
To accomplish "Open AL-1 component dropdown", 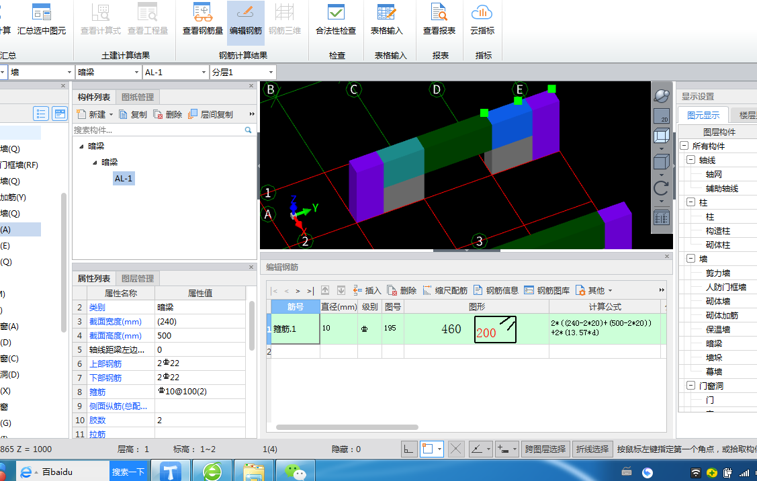I will tap(204, 73).
